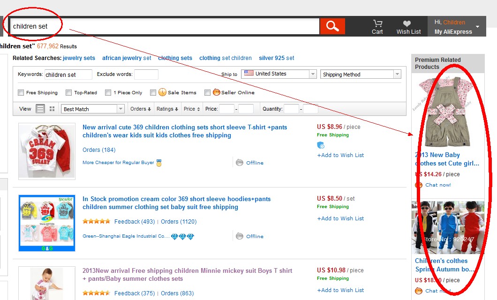Open '2013 New Baby clothes set' product link
The width and height of the screenshot is (497, 300).
tap(447, 159)
